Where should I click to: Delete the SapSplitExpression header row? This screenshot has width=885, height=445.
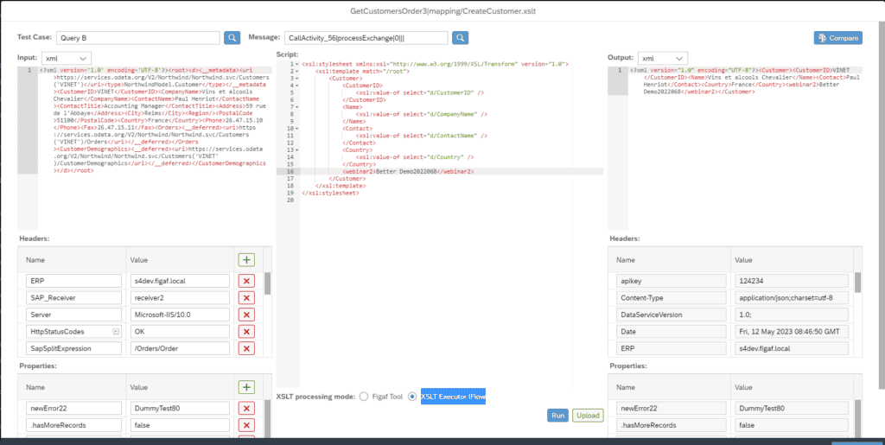[246, 348]
